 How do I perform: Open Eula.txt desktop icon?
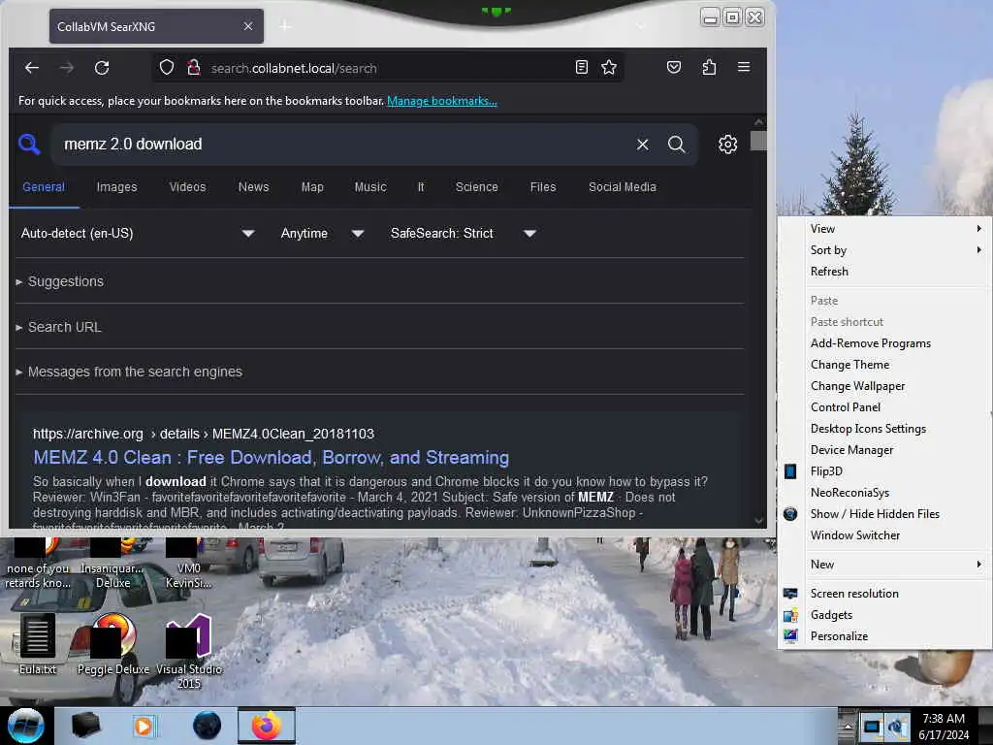pyautogui.click(x=38, y=644)
